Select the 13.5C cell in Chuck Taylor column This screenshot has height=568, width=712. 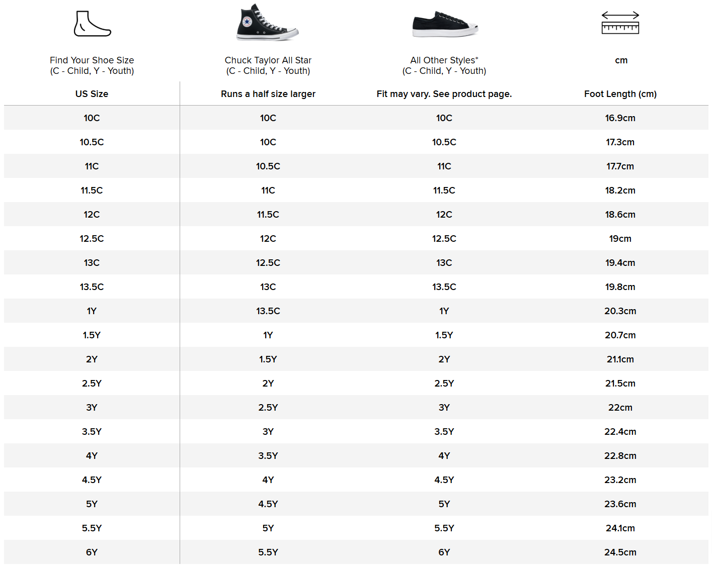[x=268, y=311]
